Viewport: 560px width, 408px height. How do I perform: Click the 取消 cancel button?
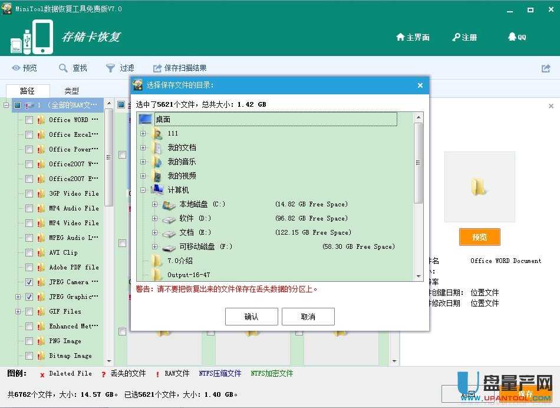[x=308, y=316]
